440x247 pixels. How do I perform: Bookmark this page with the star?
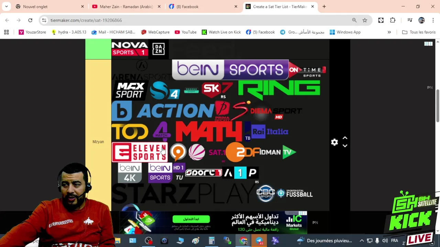click(365, 20)
